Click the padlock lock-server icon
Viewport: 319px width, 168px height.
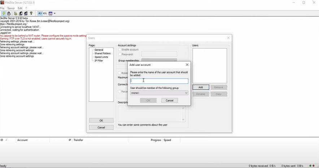click(9, 13)
